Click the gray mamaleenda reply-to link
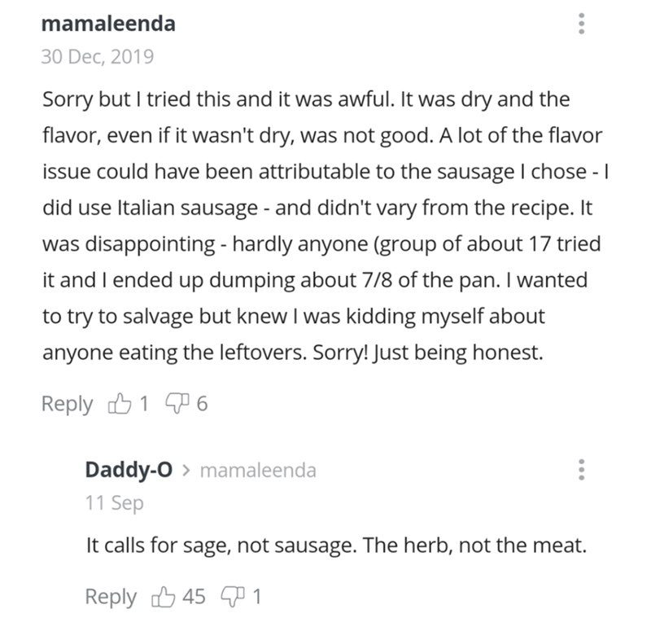651x644 pixels. (x=257, y=471)
